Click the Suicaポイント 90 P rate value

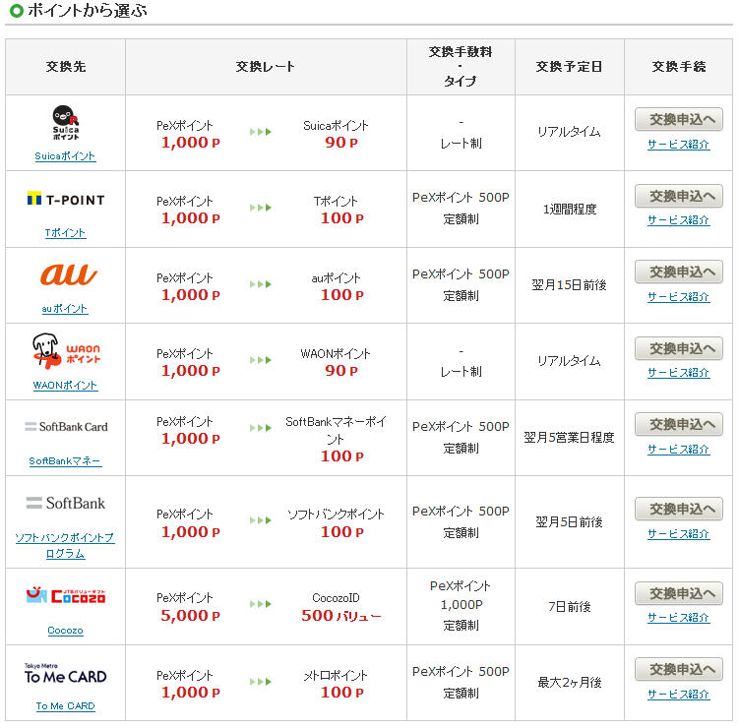(x=341, y=142)
